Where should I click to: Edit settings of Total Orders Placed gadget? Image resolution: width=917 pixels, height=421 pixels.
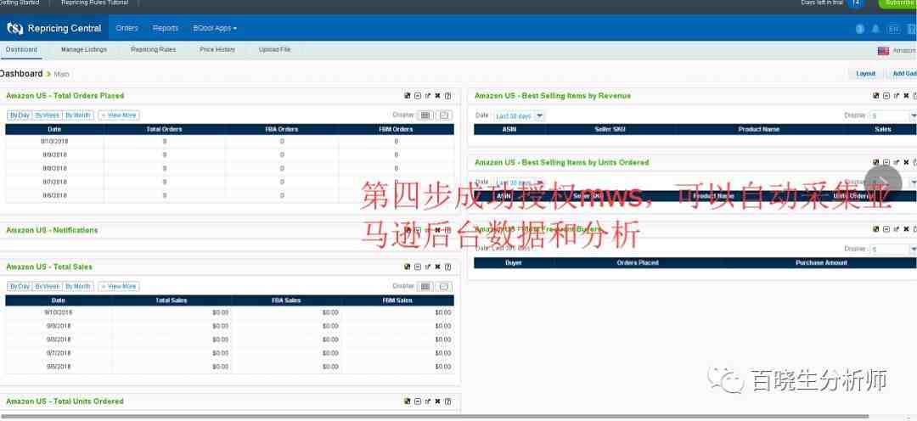coord(408,96)
